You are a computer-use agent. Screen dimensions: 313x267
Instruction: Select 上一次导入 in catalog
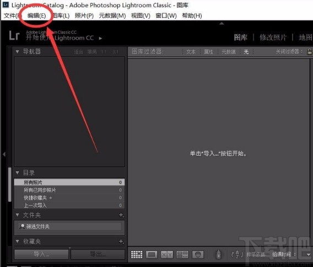click(69, 205)
